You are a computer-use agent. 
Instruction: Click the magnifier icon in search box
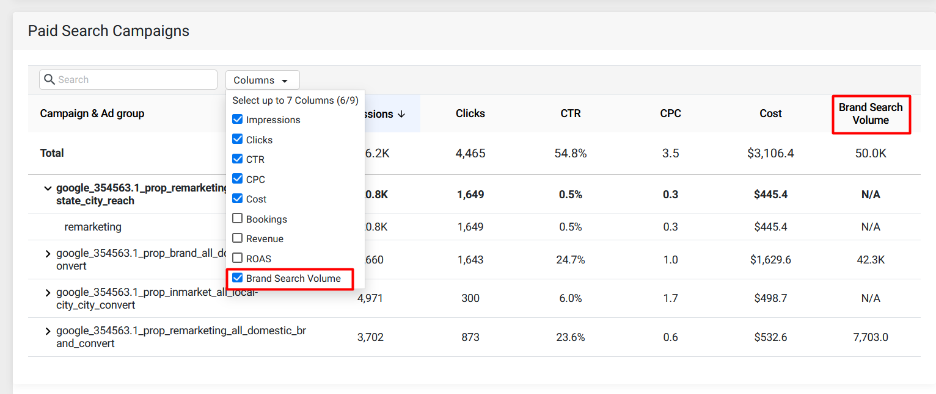(49, 80)
